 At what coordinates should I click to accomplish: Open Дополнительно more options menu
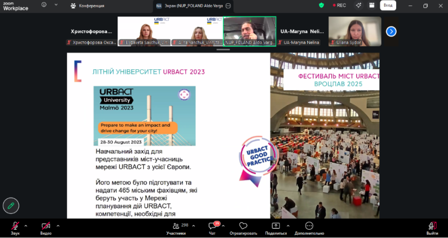click(x=309, y=226)
